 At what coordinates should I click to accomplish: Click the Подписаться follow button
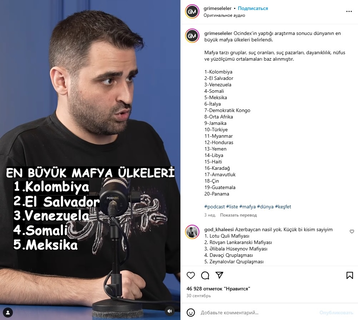[253, 9]
